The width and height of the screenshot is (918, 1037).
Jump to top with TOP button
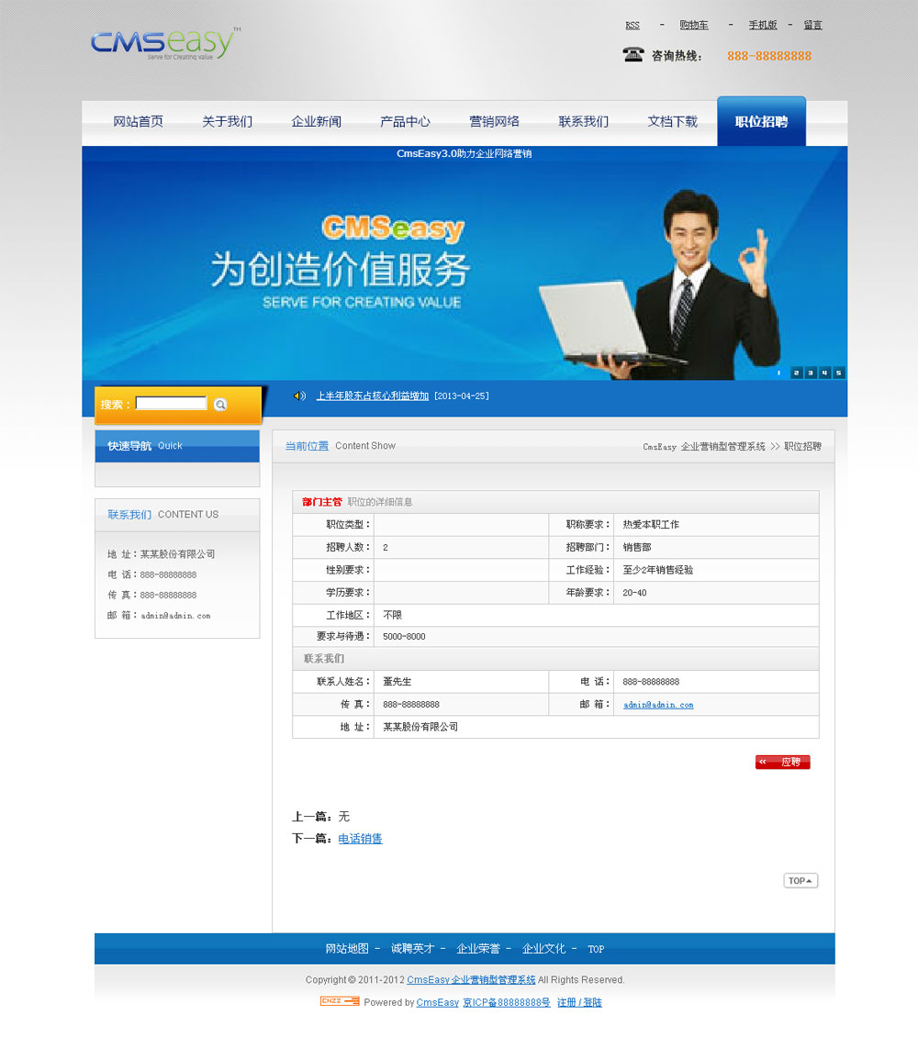tap(800, 881)
